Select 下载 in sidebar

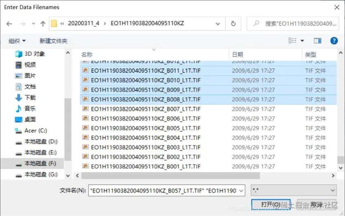(x=26, y=97)
